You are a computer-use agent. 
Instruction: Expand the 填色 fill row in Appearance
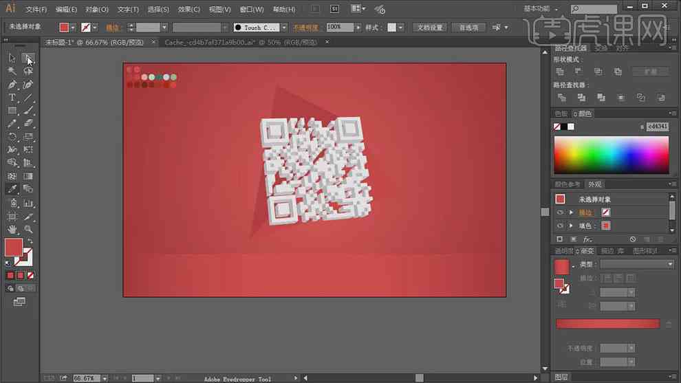coord(571,226)
